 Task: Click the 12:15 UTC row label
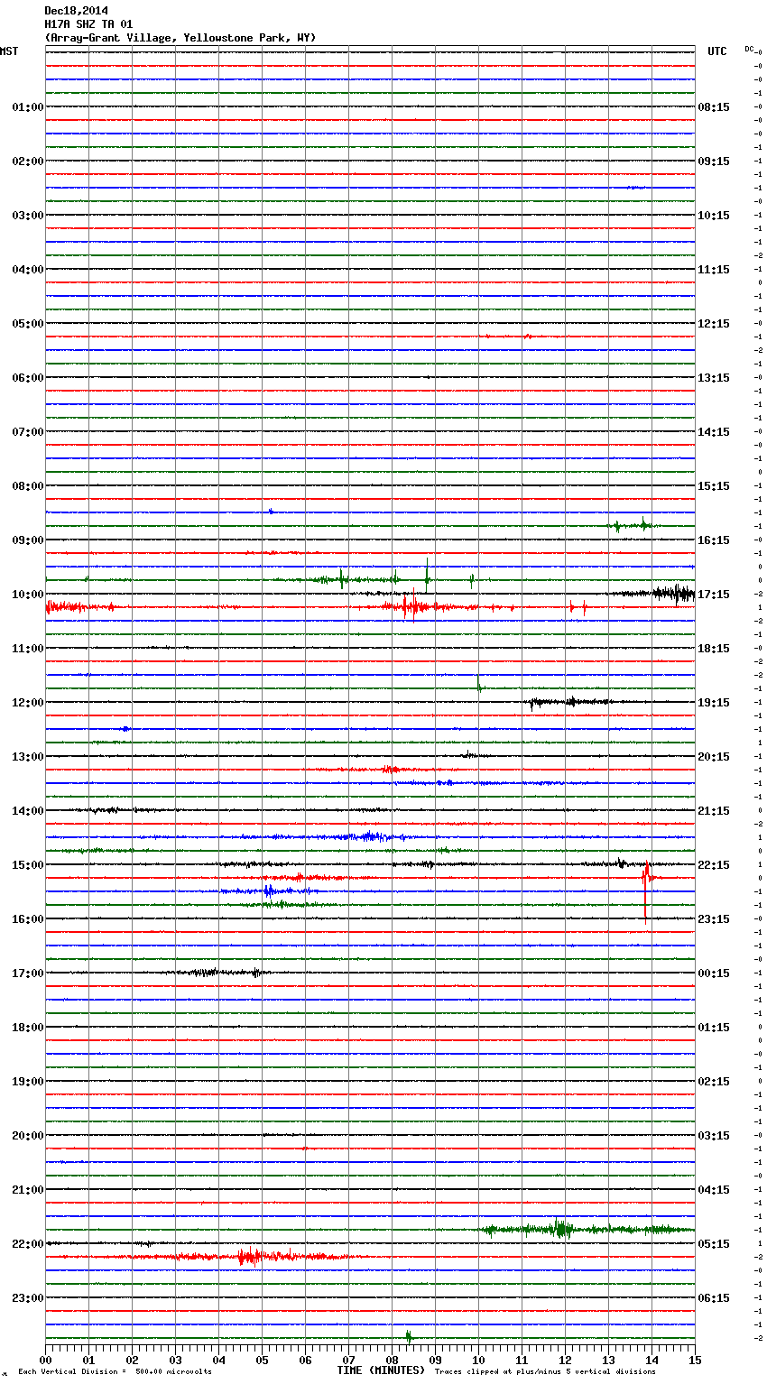pyautogui.click(x=714, y=324)
